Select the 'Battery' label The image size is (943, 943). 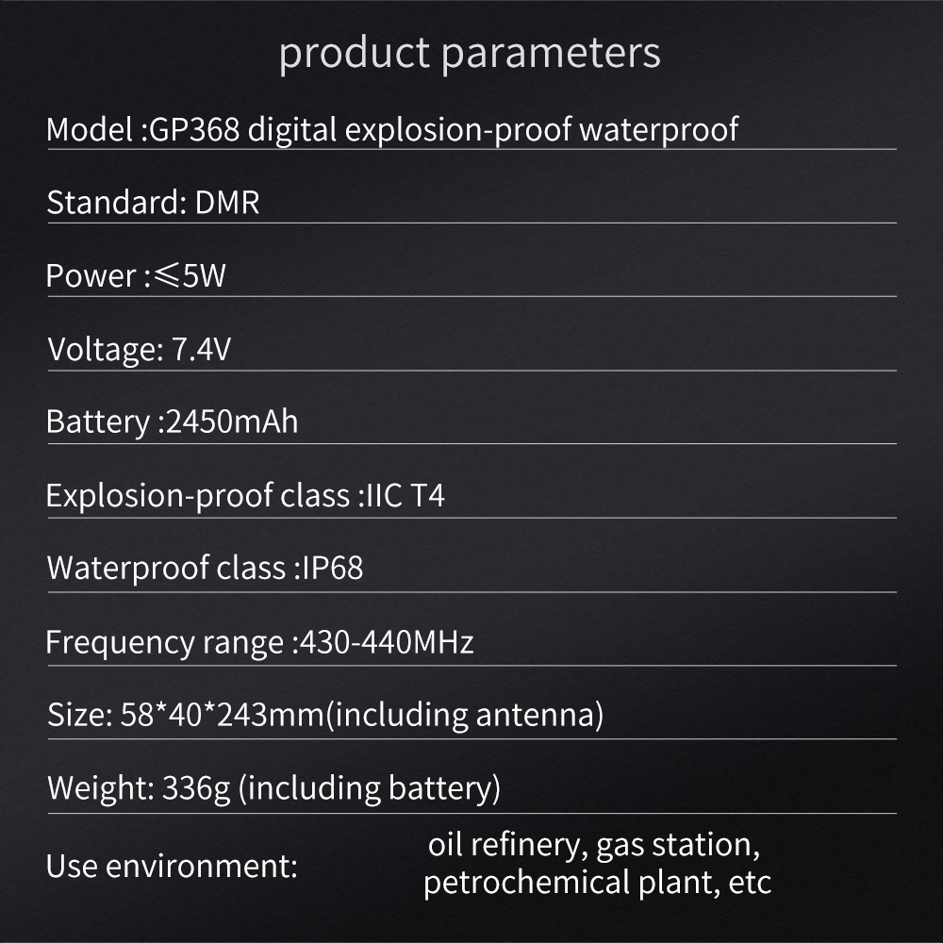97,422
